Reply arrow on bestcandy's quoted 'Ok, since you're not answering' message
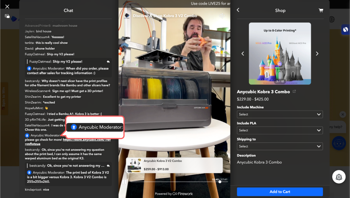350x198 pixels. point(108,166)
